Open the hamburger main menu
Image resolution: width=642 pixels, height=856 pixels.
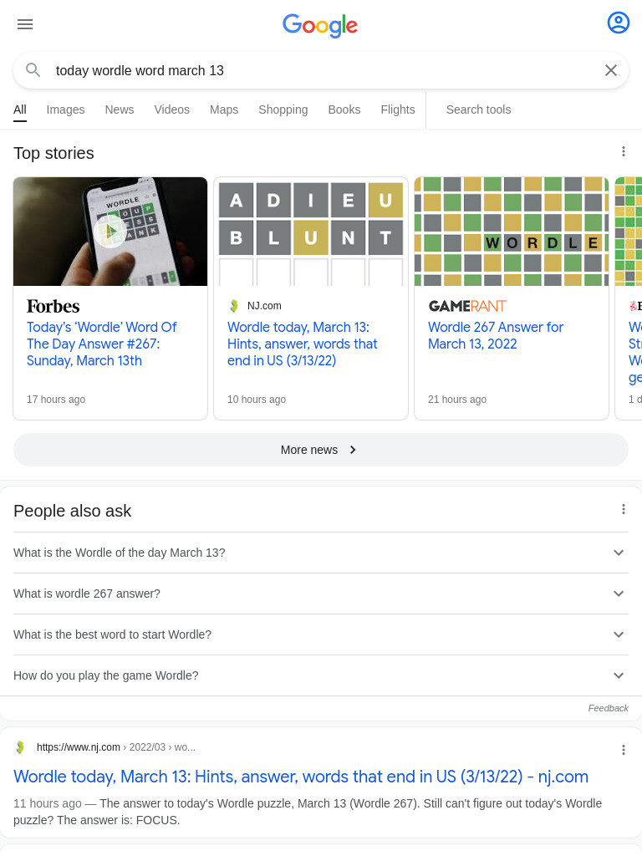coord(25,24)
